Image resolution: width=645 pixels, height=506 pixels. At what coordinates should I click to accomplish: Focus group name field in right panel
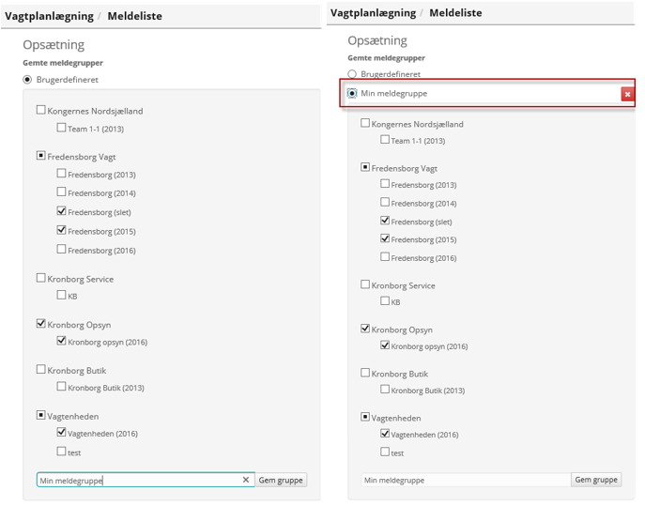tap(466, 480)
